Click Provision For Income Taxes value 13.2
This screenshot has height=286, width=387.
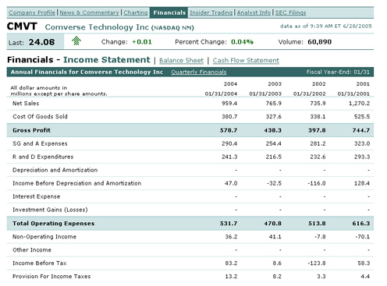[x=231, y=277]
